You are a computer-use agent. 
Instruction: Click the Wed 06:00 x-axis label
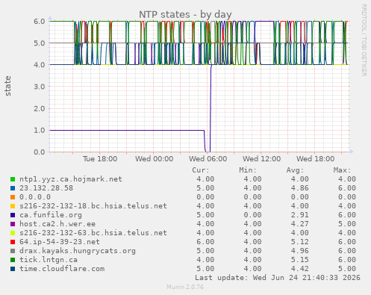pos(208,159)
